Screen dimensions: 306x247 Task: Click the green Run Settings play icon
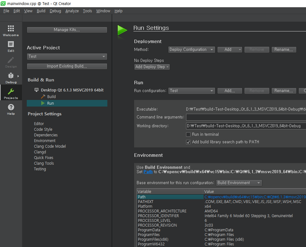click(x=122, y=30)
